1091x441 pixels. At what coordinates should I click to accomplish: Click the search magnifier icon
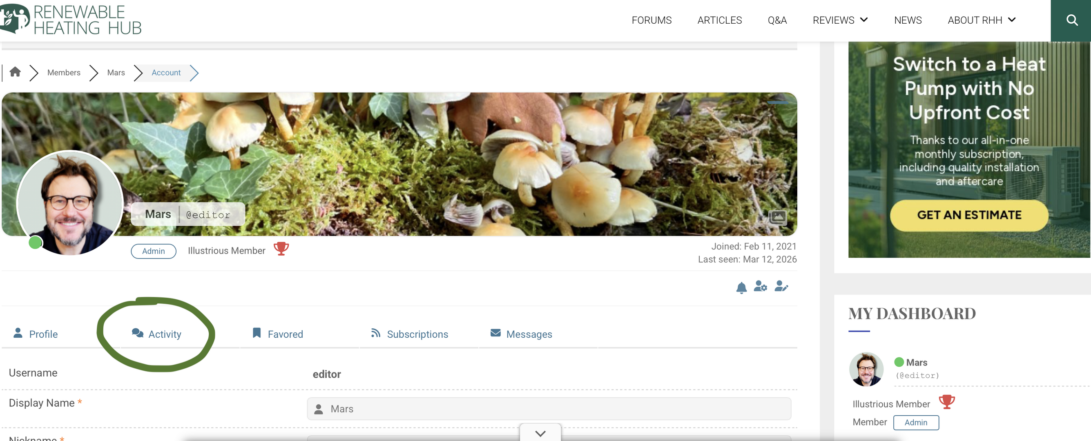tap(1071, 20)
